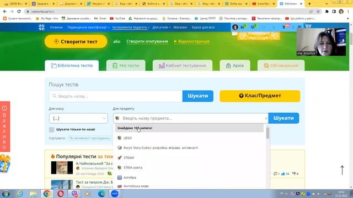Viewport: 353px width, 198px height.
Task: Open the Chrome profile avatar
Action: (x=341, y=12)
